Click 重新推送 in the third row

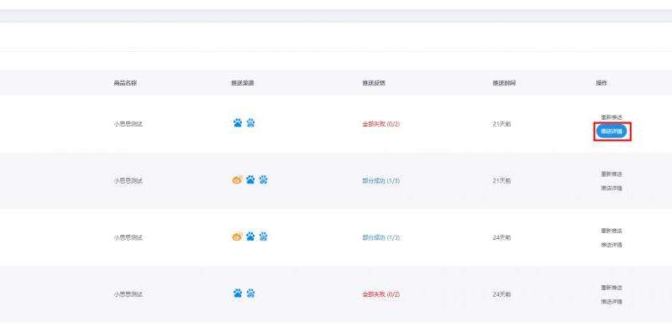coord(612,231)
